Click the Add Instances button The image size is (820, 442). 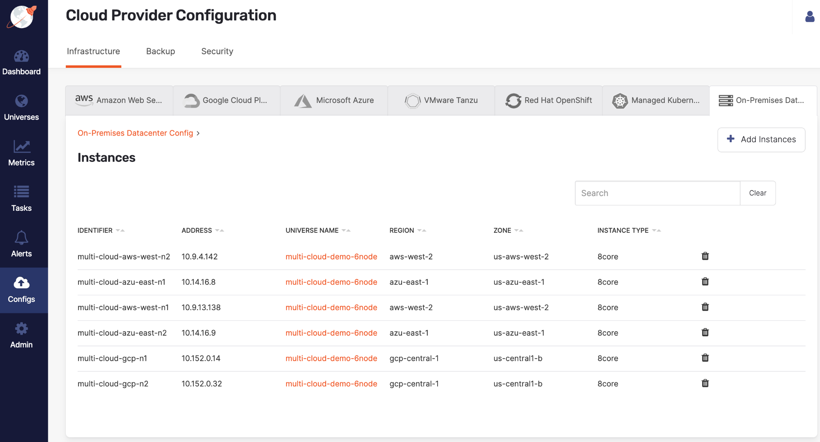pyautogui.click(x=761, y=139)
